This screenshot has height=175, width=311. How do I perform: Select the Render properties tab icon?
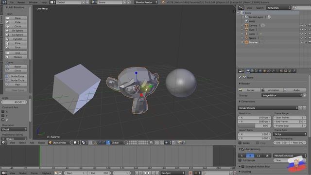tap(248, 71)
